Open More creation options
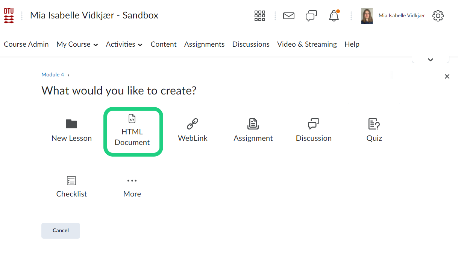The width and height of the screenshot is (458, 265). tap(132, 187)
